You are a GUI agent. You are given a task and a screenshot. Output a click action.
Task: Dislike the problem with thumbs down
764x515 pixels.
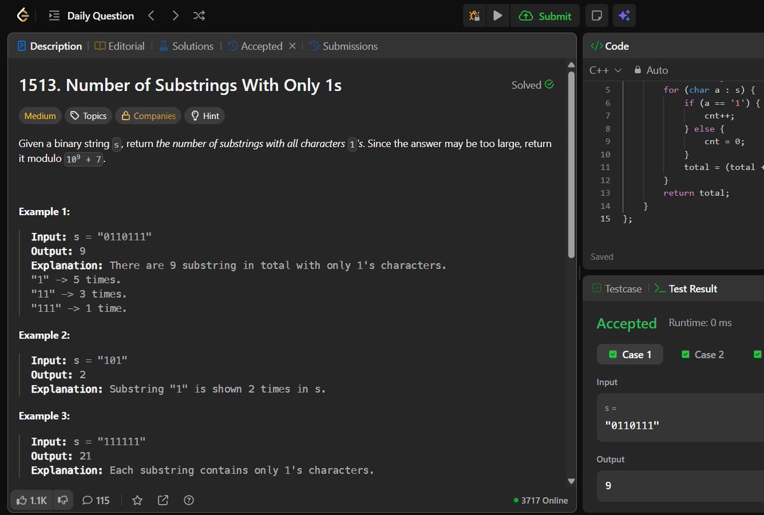click(x=62, y=500)
